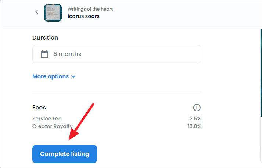The height and width of the screenshot is (168, 262).
Task: Click the Icarus soars item title
Action: pos(83,16)
